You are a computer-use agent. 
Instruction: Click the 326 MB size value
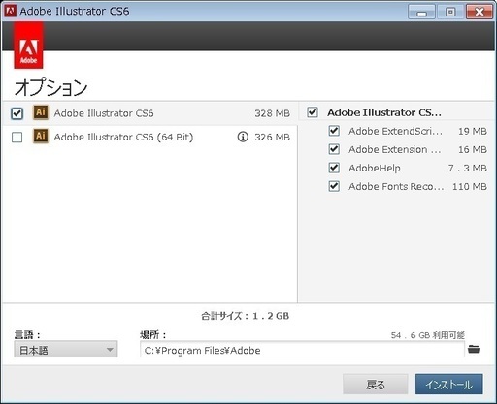tap(272, 137)
